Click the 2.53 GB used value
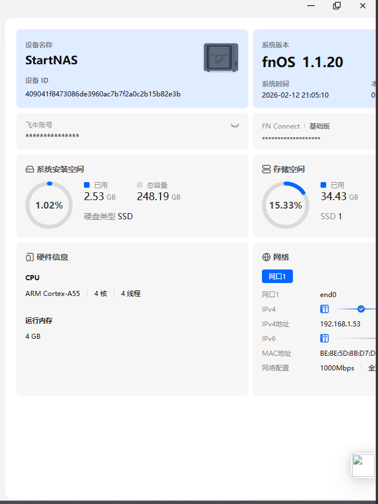This screenshot has width=378, height=504. [100, 196]
